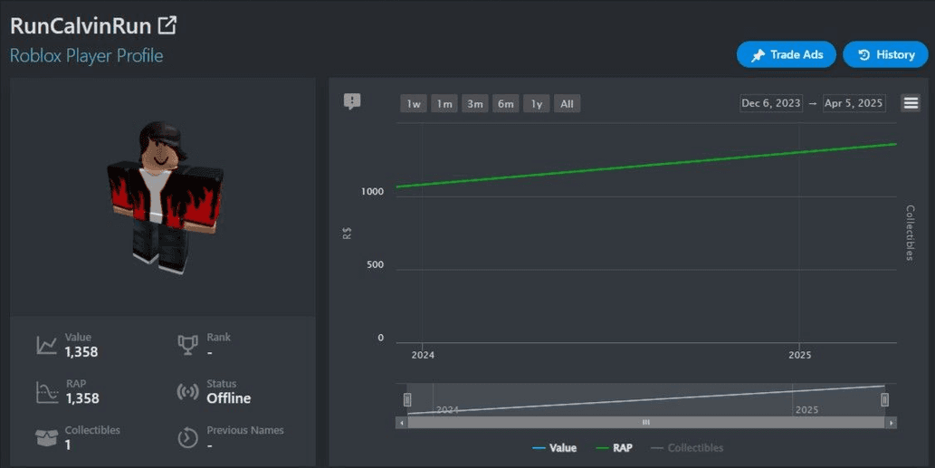Click the Collectibles axis title on chart
The width and height of the screenshot is (935, 468).
pyautogui.click(x=910, y=233)
